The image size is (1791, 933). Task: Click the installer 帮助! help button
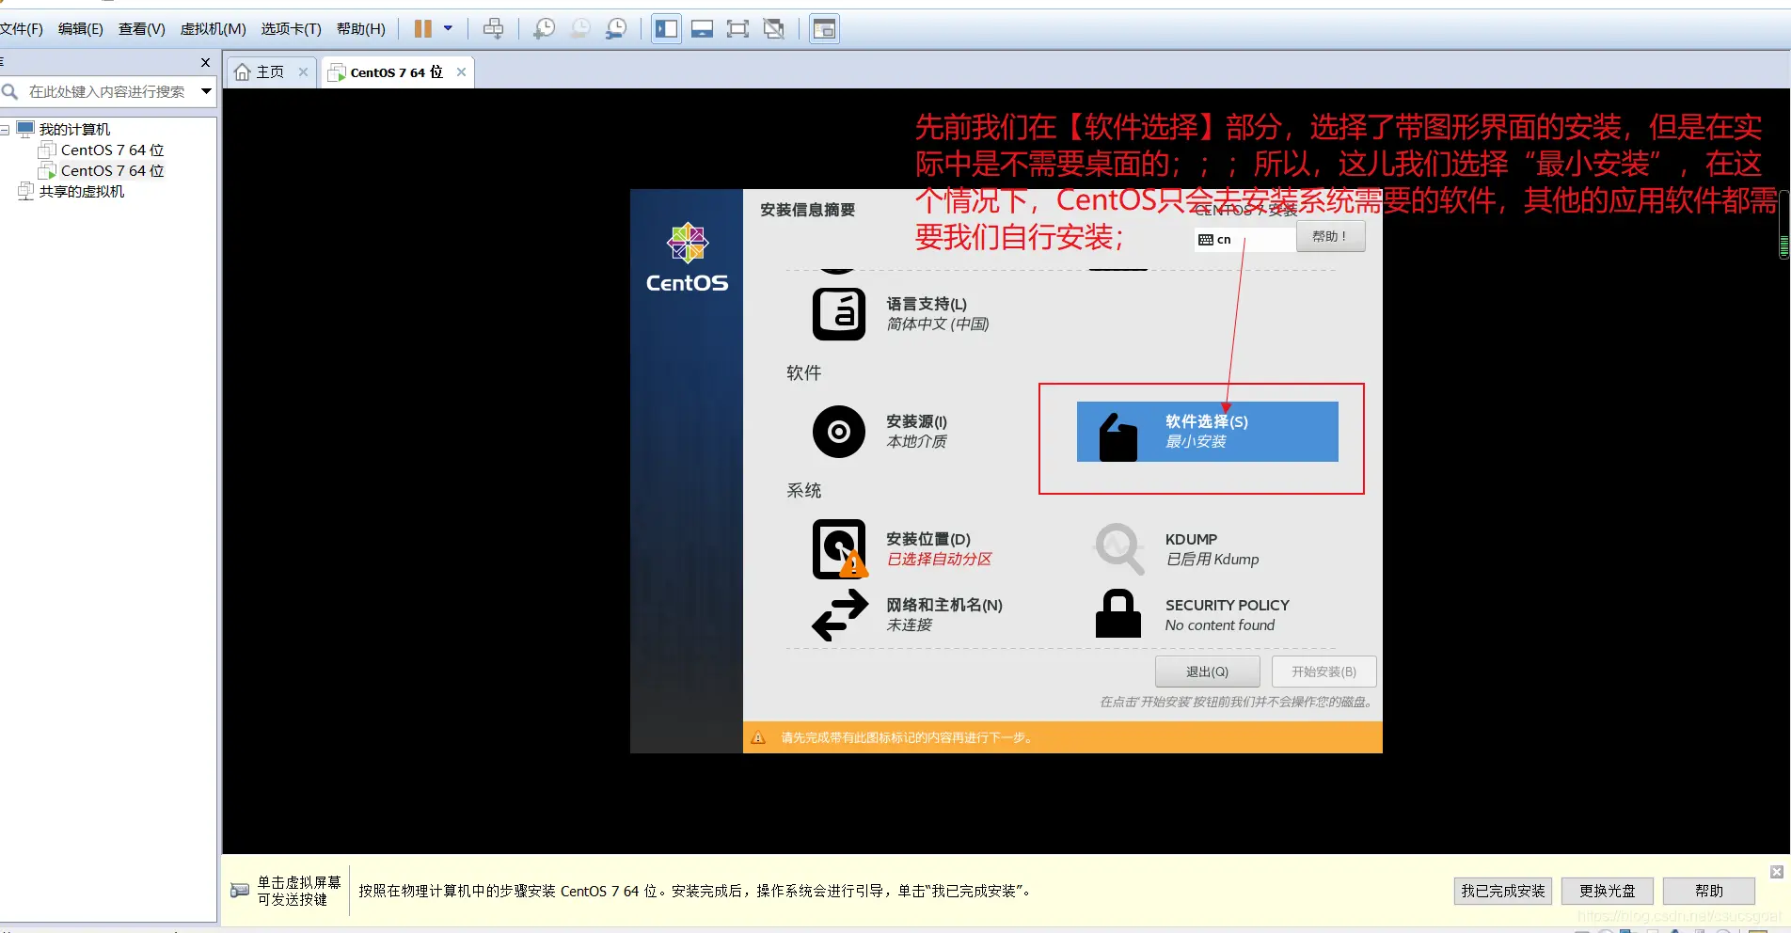point(1330,236)
